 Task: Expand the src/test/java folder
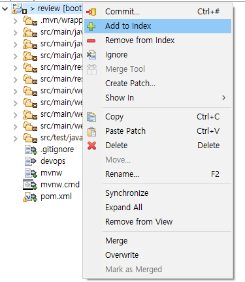point(15,138)
